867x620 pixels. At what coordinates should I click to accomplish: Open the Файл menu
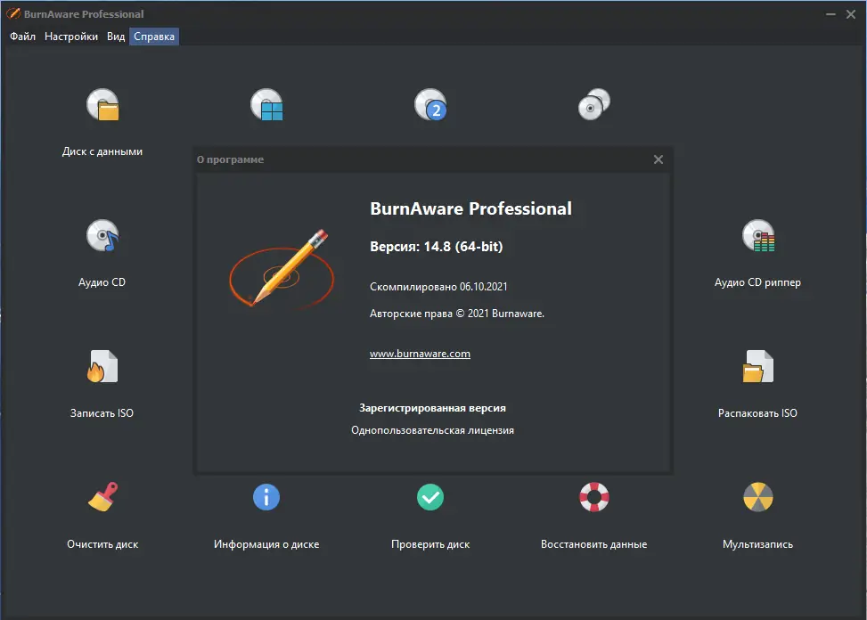(22, 37)
